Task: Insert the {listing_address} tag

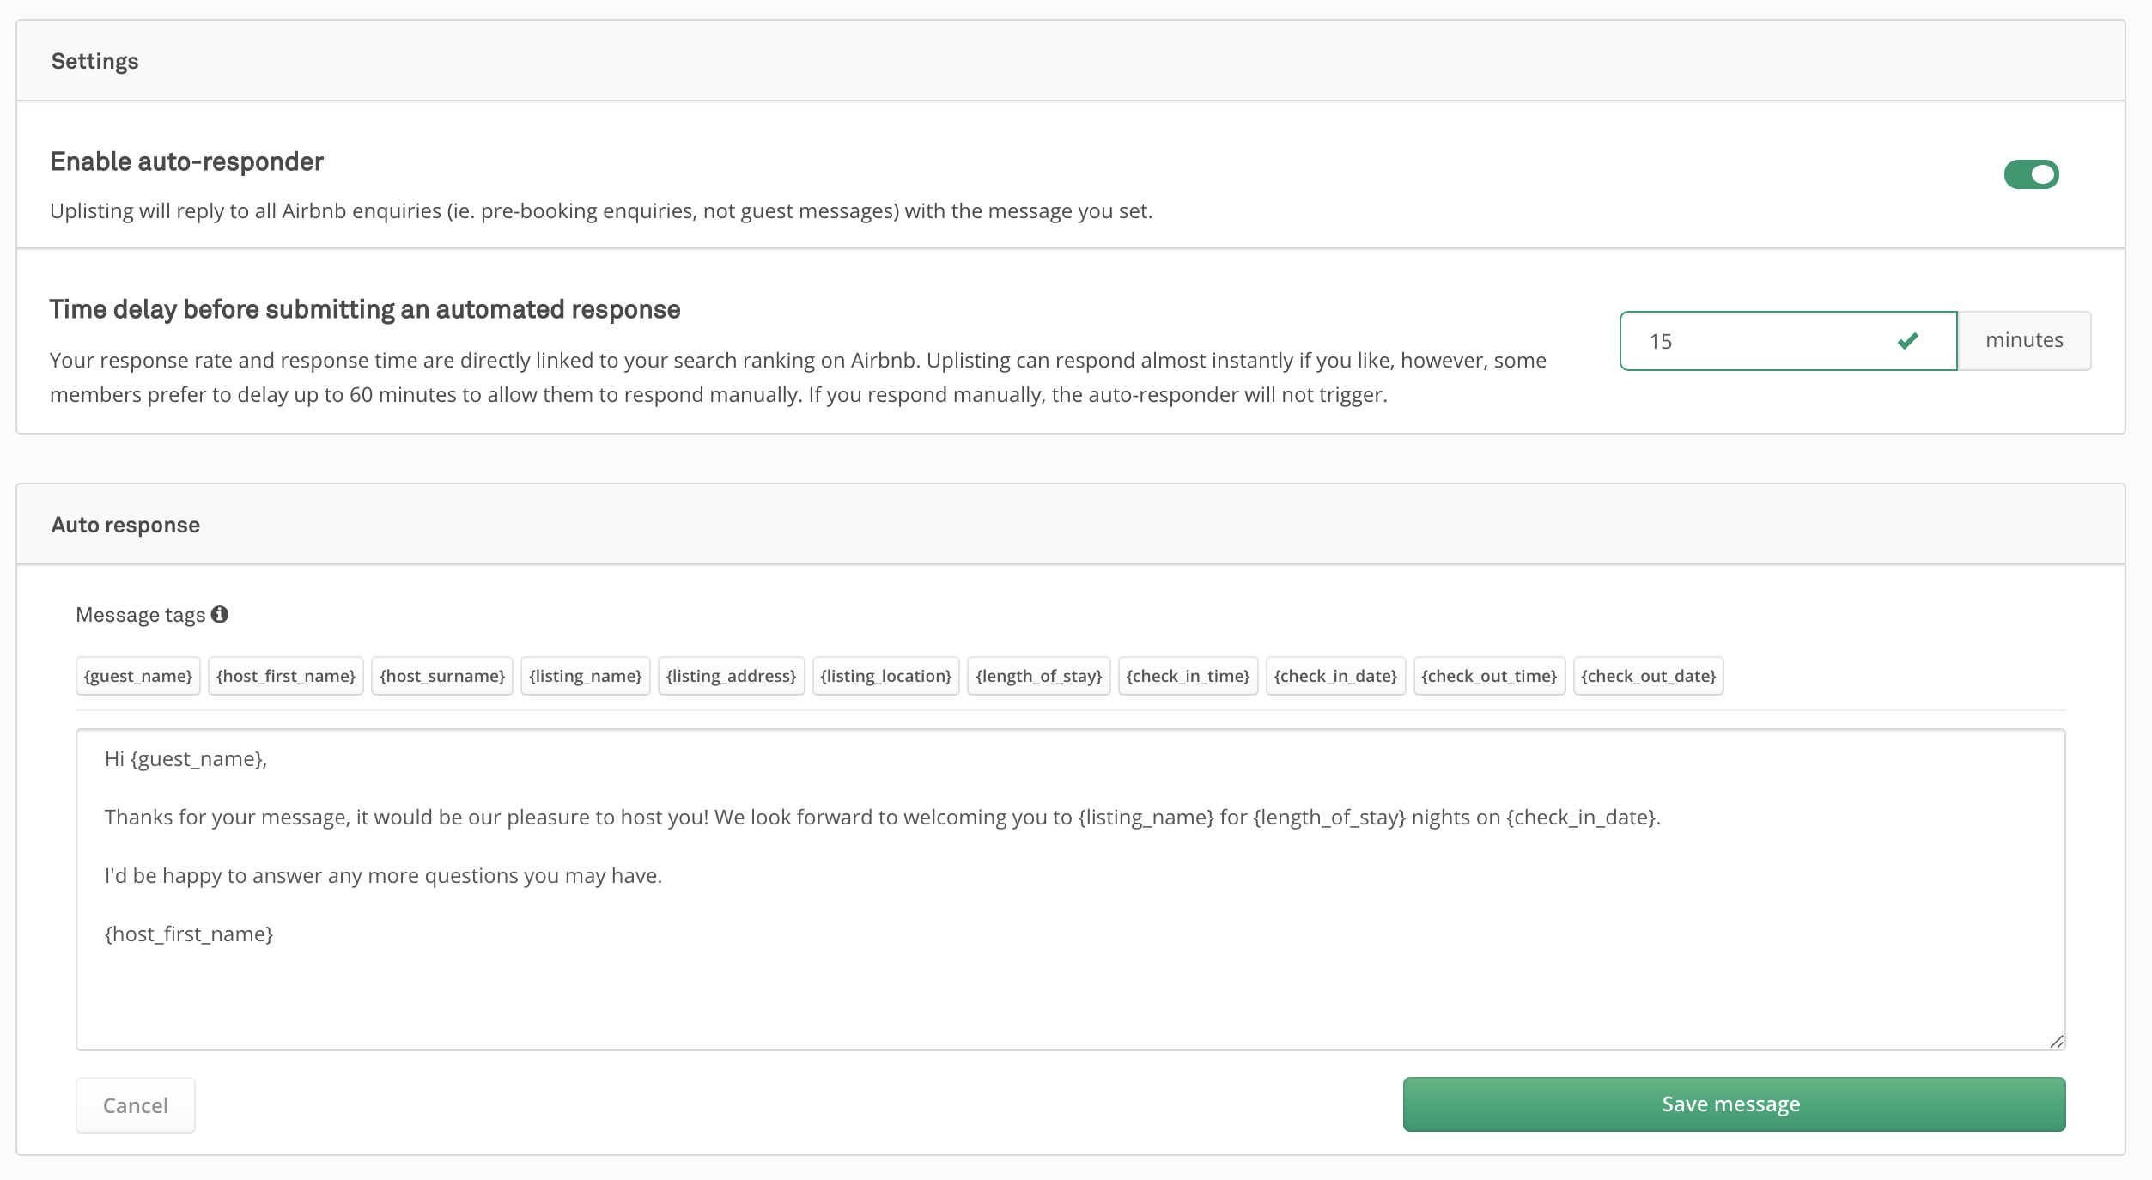Action: [731, 676]
